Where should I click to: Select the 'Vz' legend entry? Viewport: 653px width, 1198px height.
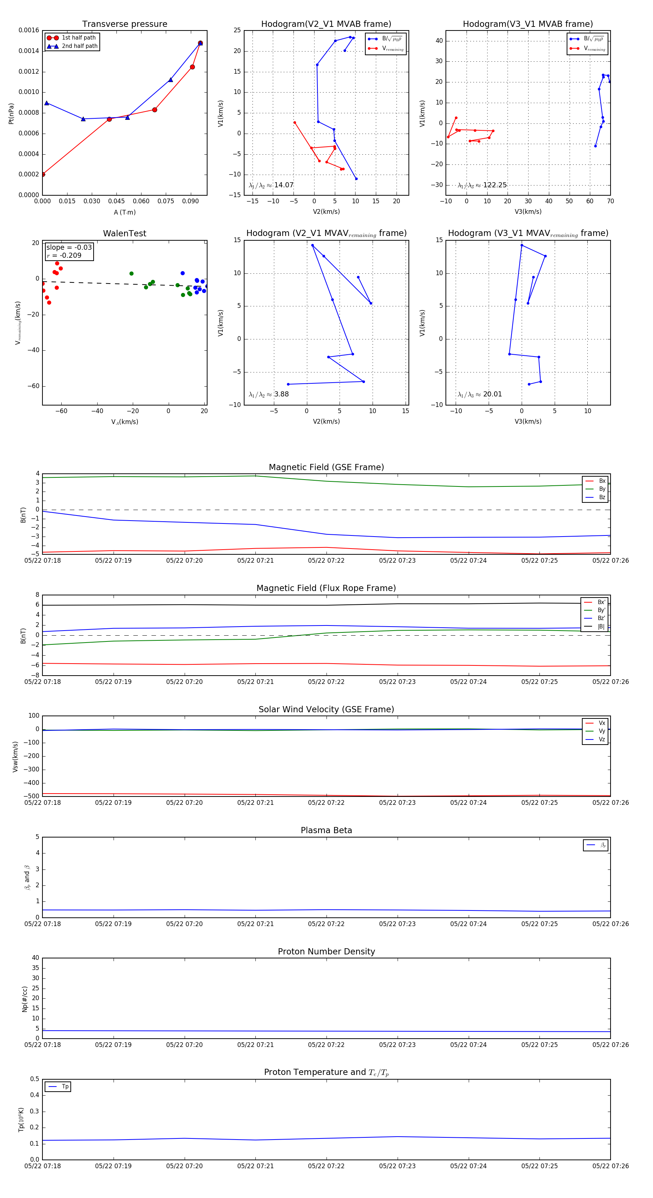click(595, 739)
